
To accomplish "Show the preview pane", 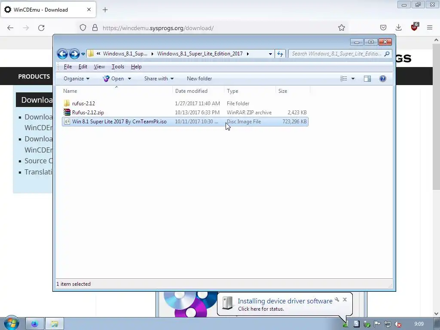I will click(367, 79).
